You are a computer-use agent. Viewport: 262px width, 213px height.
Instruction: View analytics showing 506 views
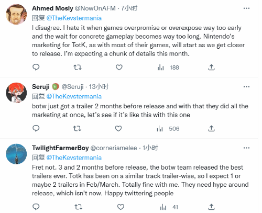[x=168, y=129]
